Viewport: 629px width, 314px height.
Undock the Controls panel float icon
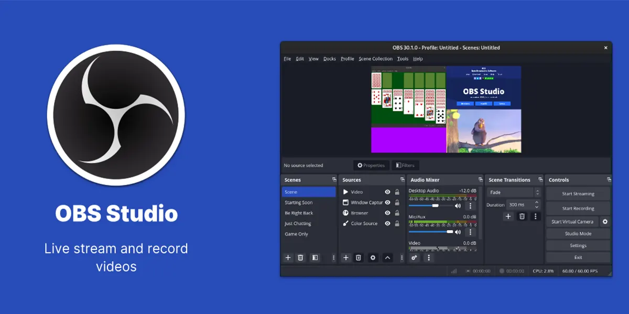[x=608, y=180]
